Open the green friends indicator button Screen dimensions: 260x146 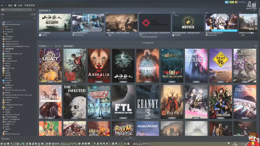tap(231, 2)
